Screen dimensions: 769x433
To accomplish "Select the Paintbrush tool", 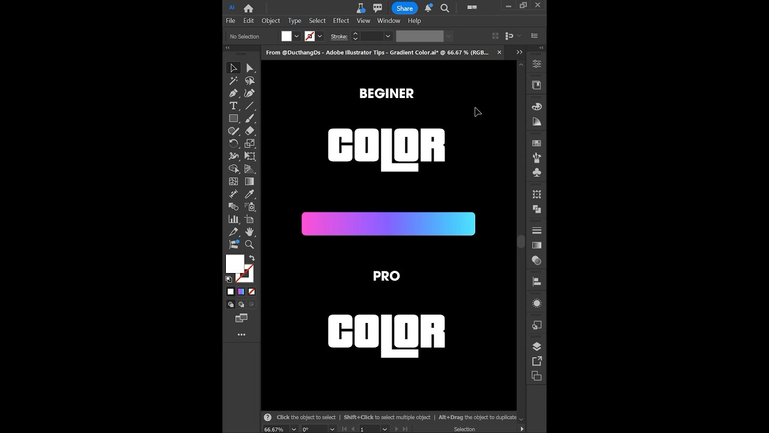I will tap(250, 118).
